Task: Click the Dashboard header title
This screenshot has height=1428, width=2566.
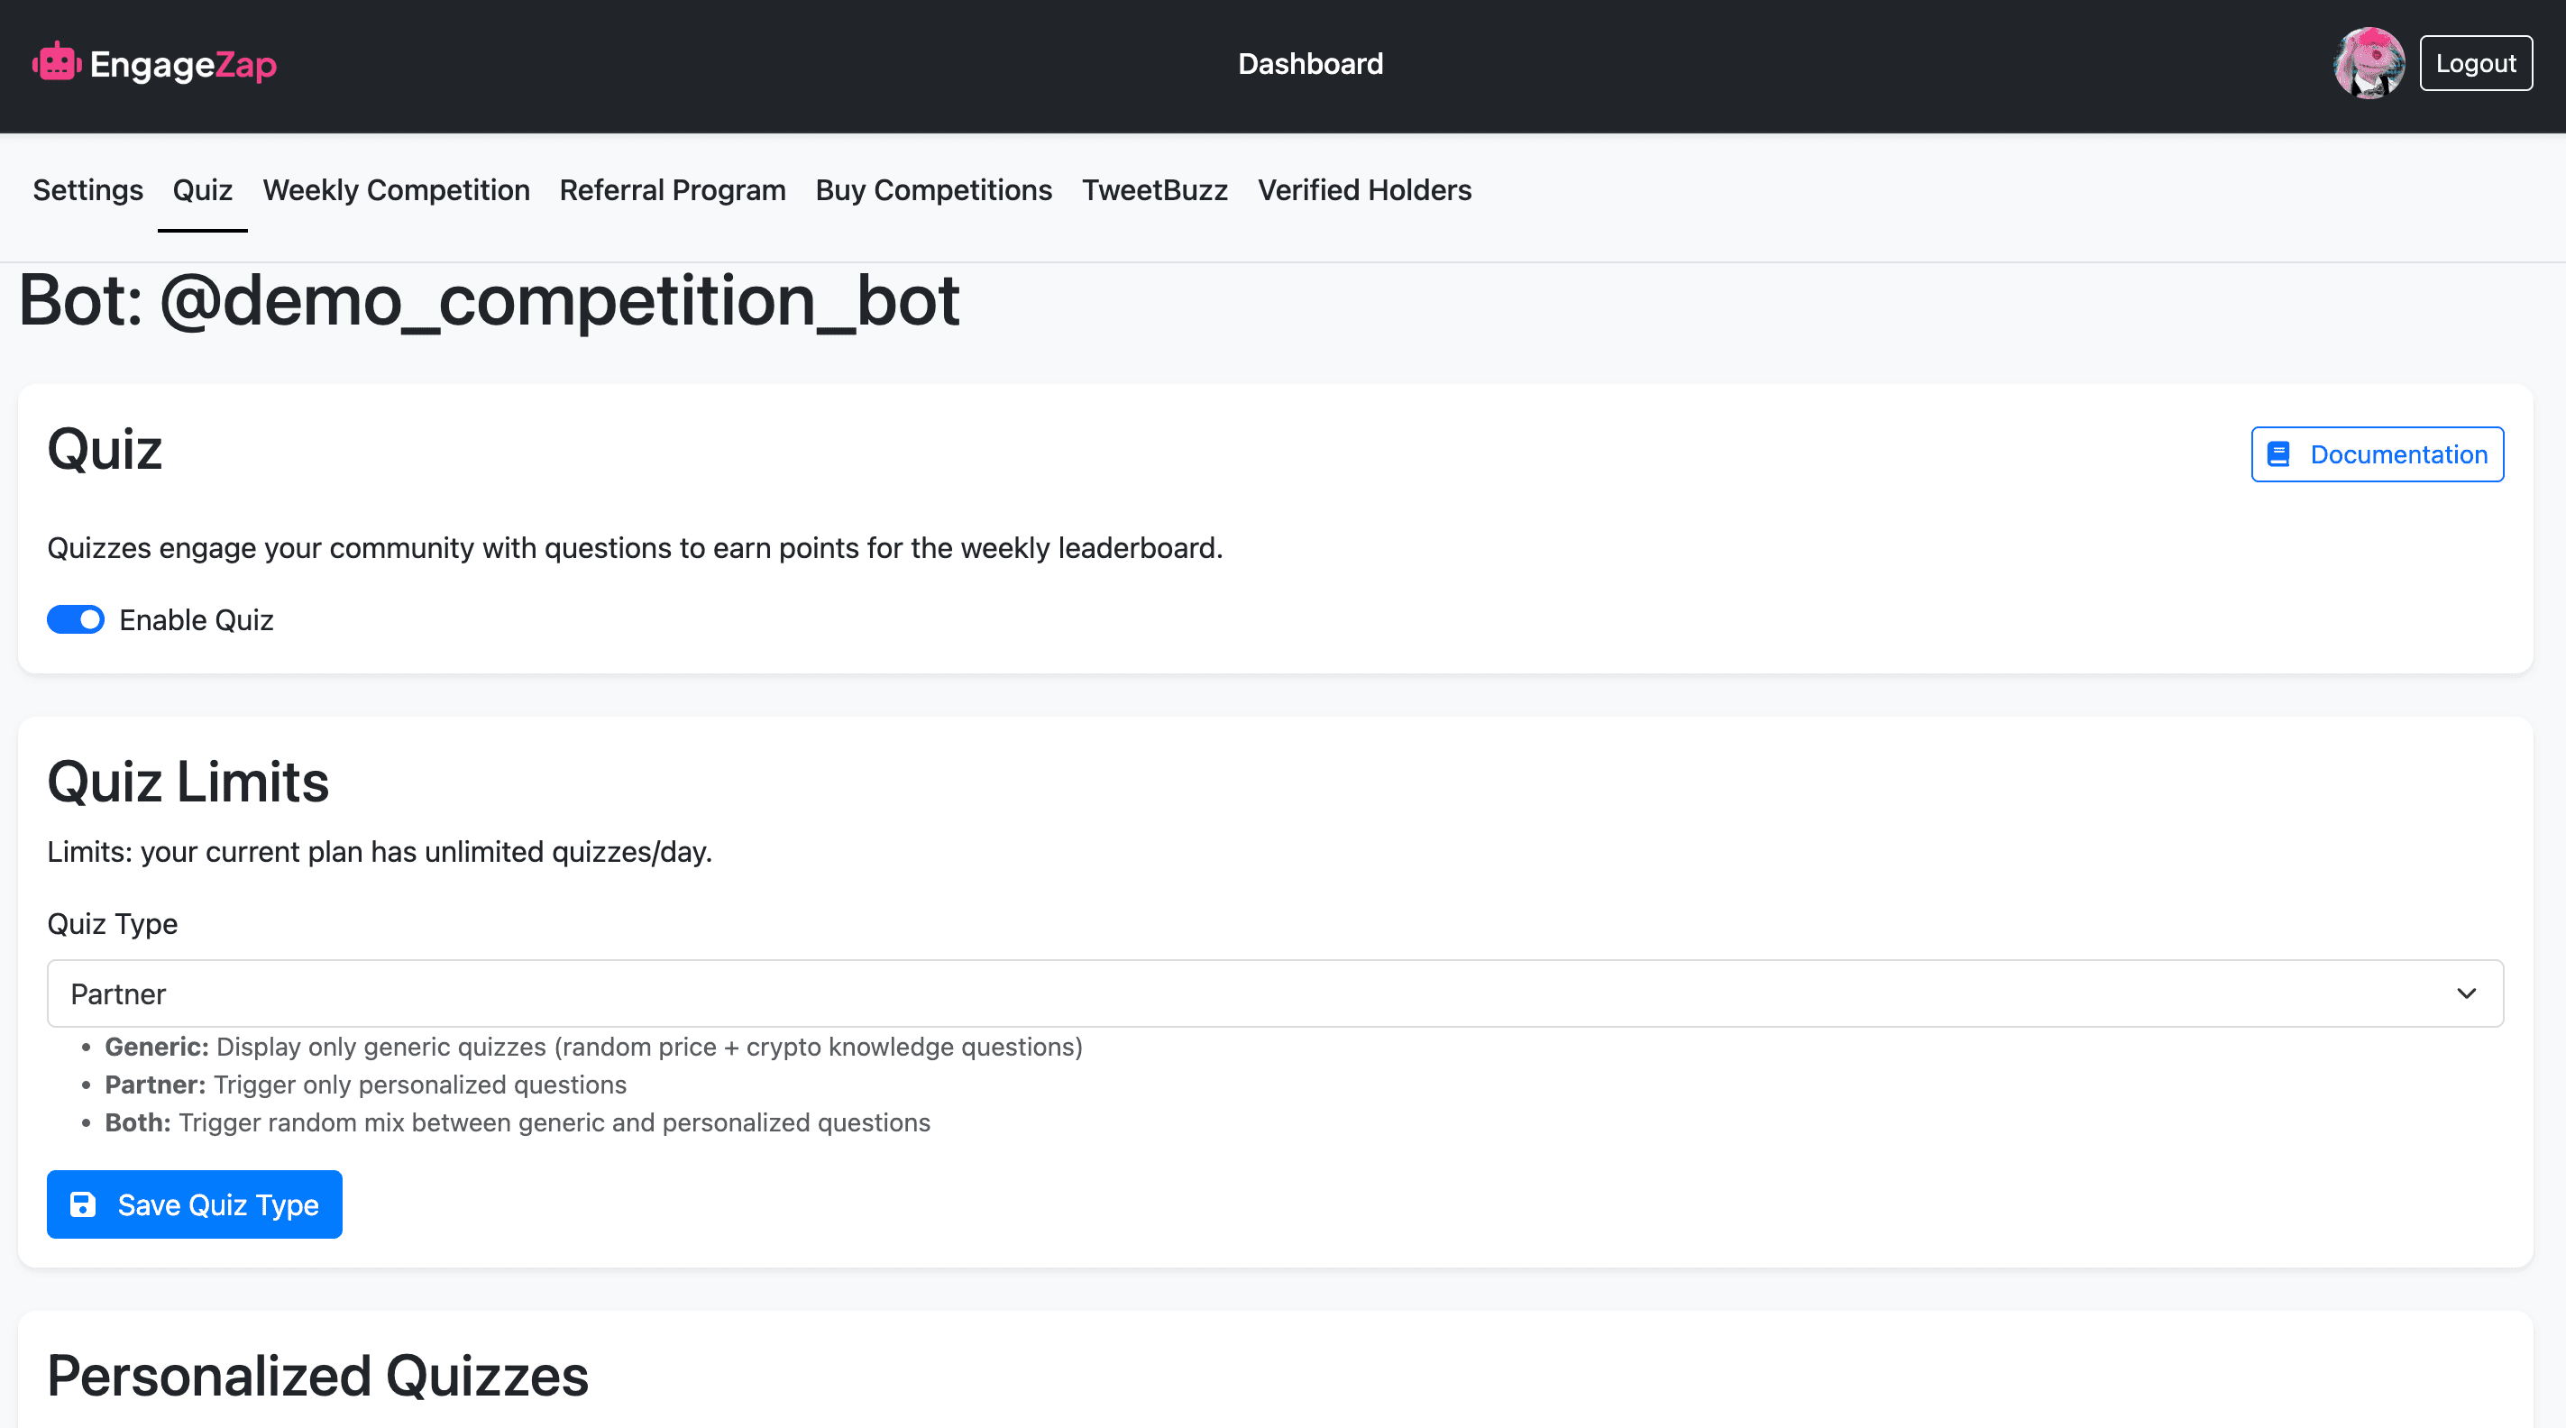Action: pyautogui.click(x=1310, y=64)
